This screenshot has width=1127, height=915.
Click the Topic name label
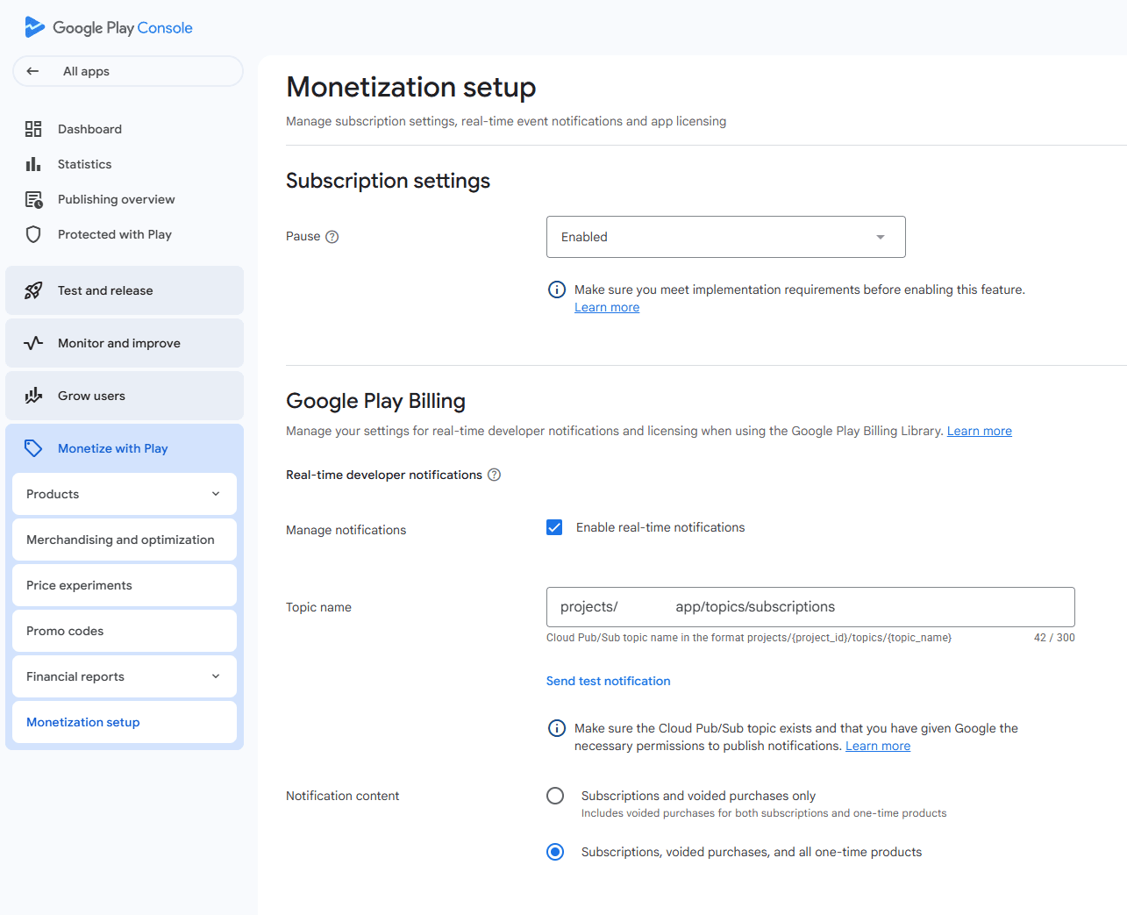[x=318, y=607]
